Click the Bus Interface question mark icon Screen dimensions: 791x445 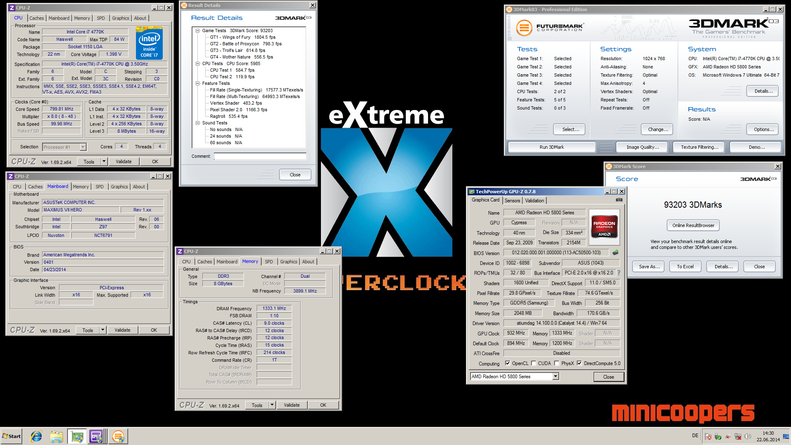(x=618, y=273)
